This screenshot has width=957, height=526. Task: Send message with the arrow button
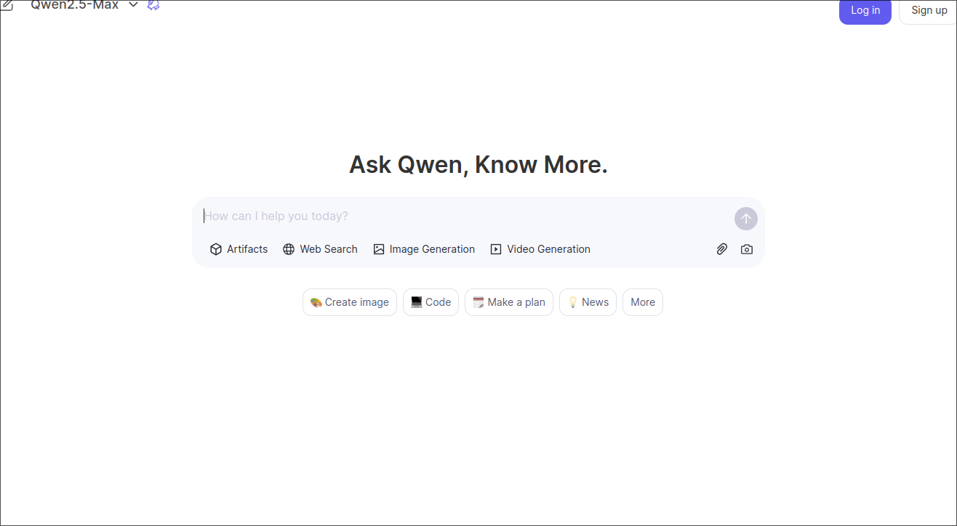(x=746, y=219)
